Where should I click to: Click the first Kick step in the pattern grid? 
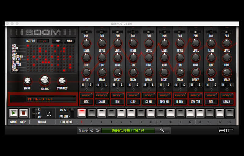pyautogui.click(x=28, y=46)
